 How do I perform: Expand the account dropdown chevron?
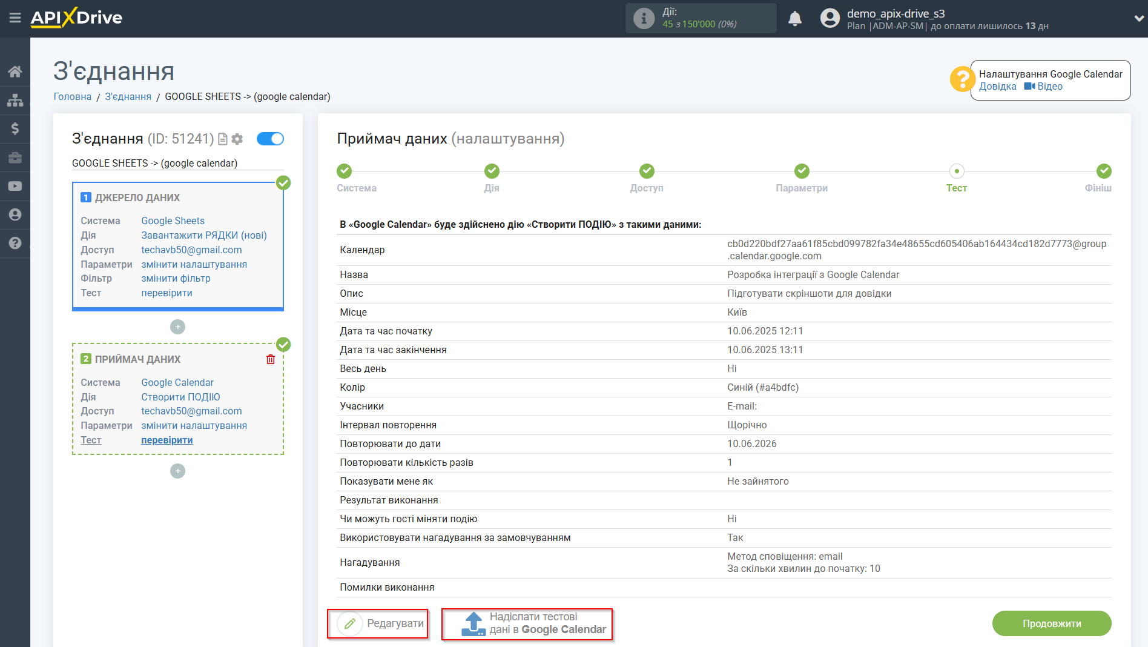1139,18
